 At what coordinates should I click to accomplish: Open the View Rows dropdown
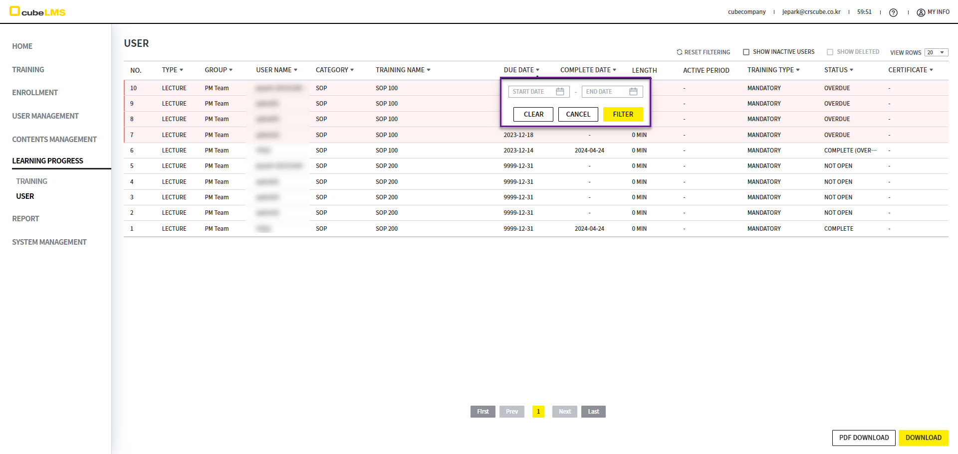[x=936, y=53]
